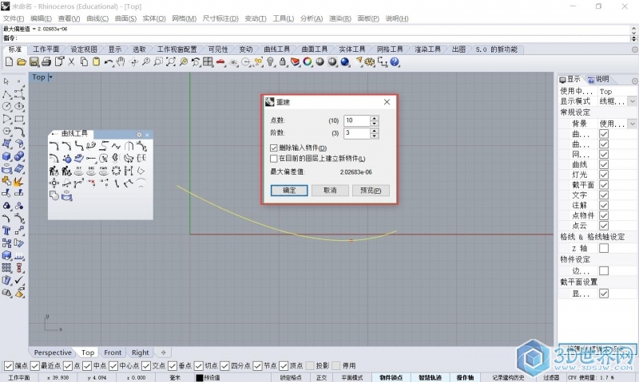This screenshot has width=639, height=382.
Task: Toggle 正交 mode in the status bar
Action: pyautogui.click(x=322, y=377)
